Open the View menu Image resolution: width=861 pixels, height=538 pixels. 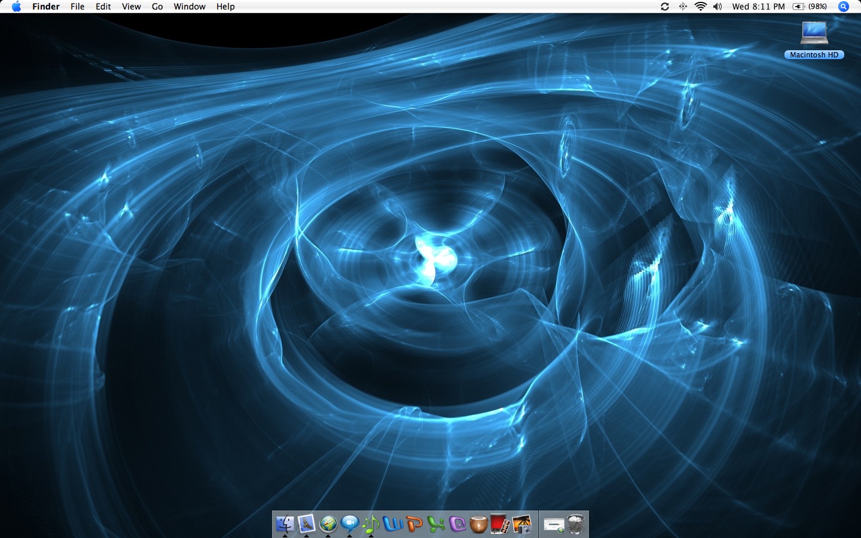[132, 7]
